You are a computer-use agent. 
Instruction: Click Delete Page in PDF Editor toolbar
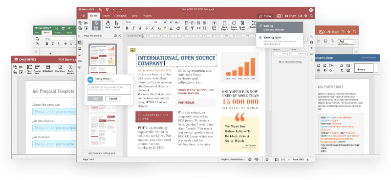242,25
